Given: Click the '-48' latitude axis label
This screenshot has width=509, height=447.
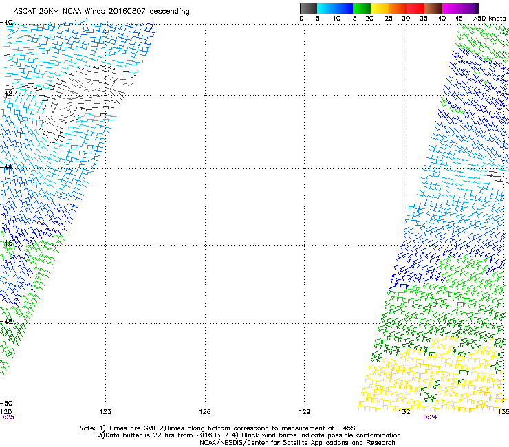Looking at the screenshot, I should [x=6, y=321].
